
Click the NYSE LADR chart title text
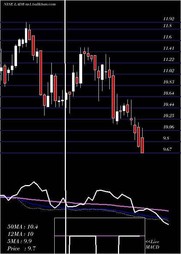[x=29, y=4]
